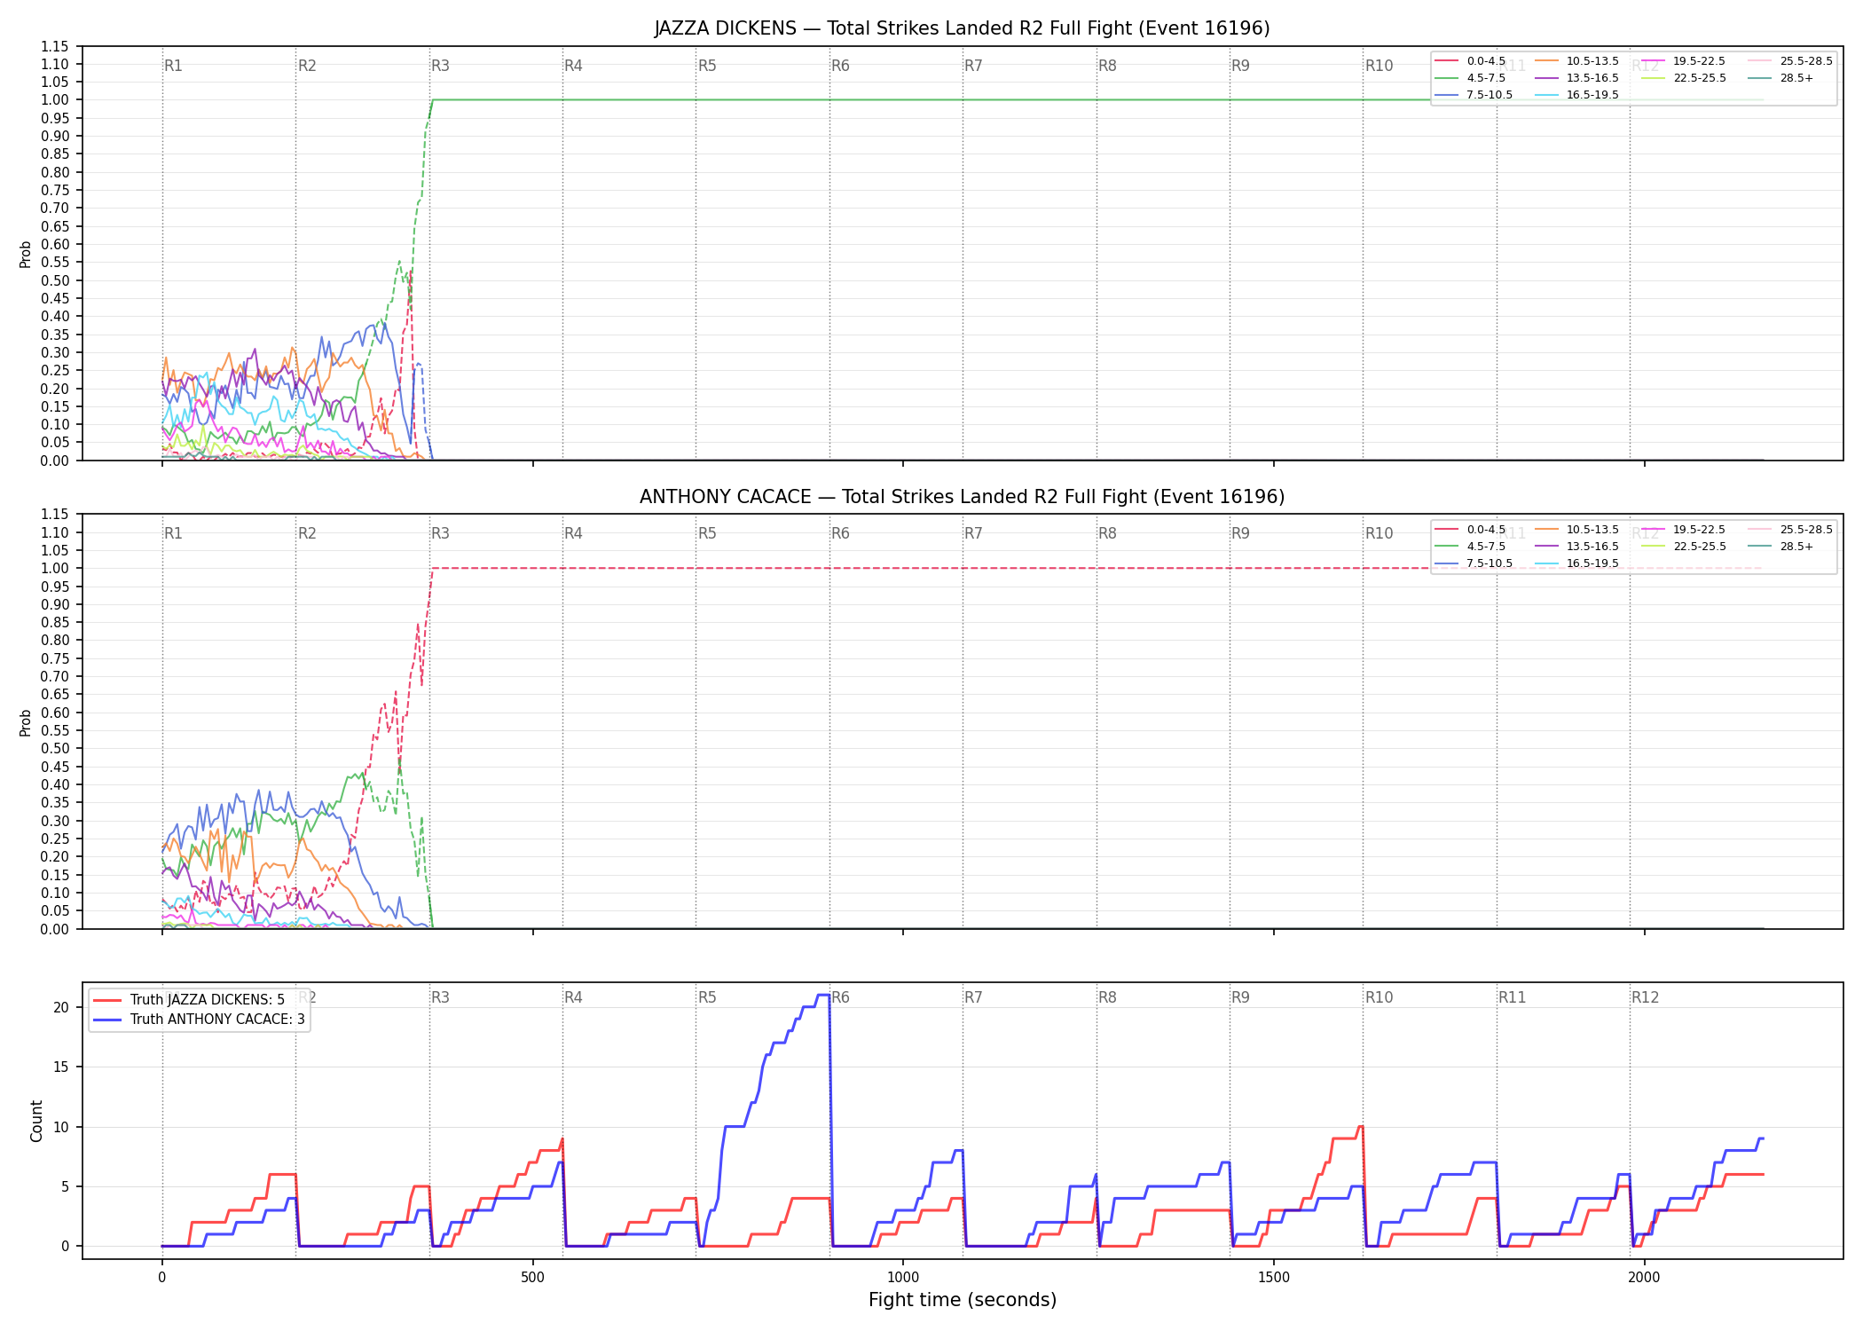Click the ANTHONY CACACE Total Strikes Landed chart title

click(x=962, y=497)
